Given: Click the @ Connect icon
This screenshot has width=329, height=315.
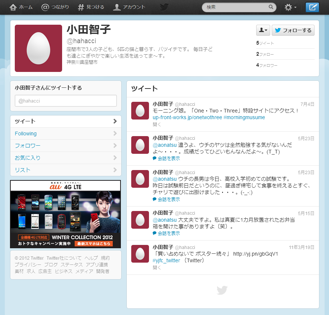Looking at the screenshot, I should point(45,7).
